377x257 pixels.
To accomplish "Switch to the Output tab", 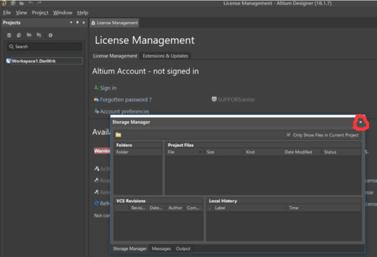I will click(183, 249).
